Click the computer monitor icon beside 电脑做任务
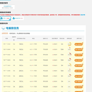Viewport: 92px width, 92px height. 3,28
